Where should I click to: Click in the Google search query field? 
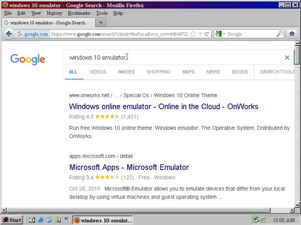click(173, 57)
